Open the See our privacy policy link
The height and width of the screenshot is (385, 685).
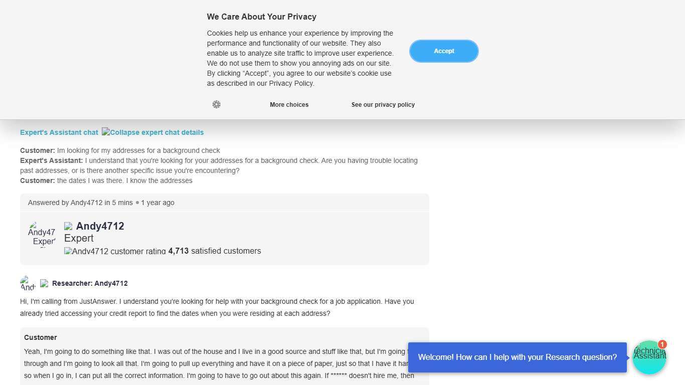tap(383, 105)
